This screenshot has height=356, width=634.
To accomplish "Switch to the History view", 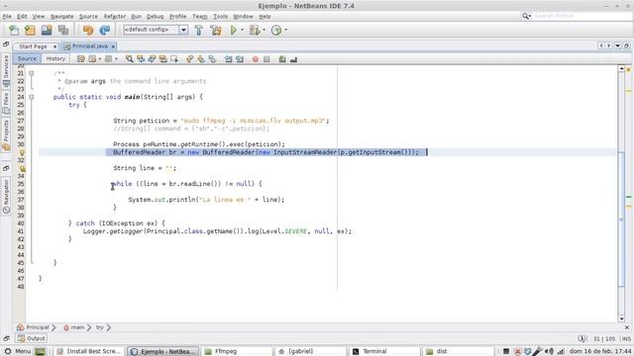I will pos(55,58).
